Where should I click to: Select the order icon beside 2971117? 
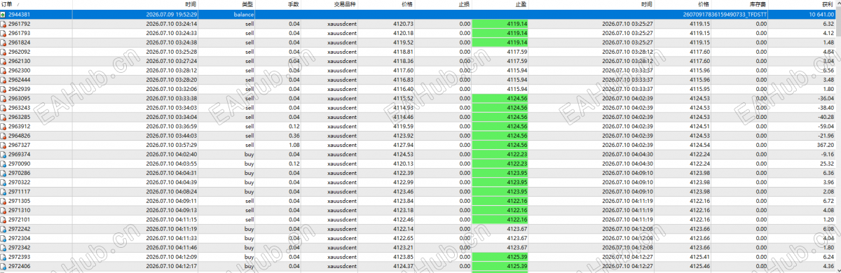click(4, 192)
